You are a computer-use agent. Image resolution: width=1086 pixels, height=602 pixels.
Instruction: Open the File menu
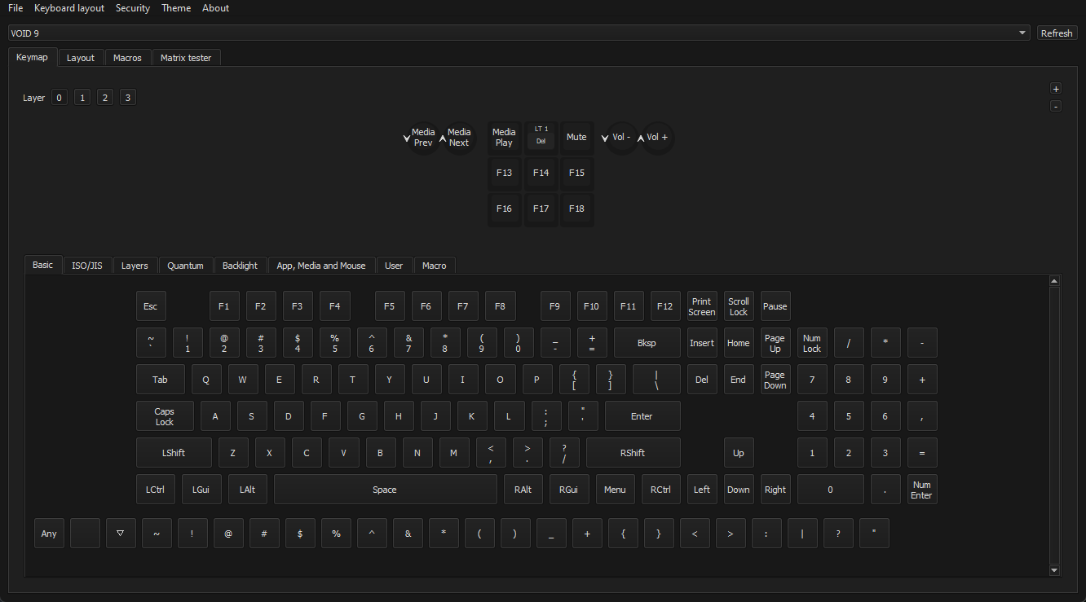15,8
